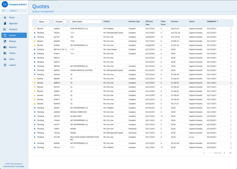This screenshot has height=169, width=237.
Task: Open the Status filter dropdown
Action: [x=43, y=22]
